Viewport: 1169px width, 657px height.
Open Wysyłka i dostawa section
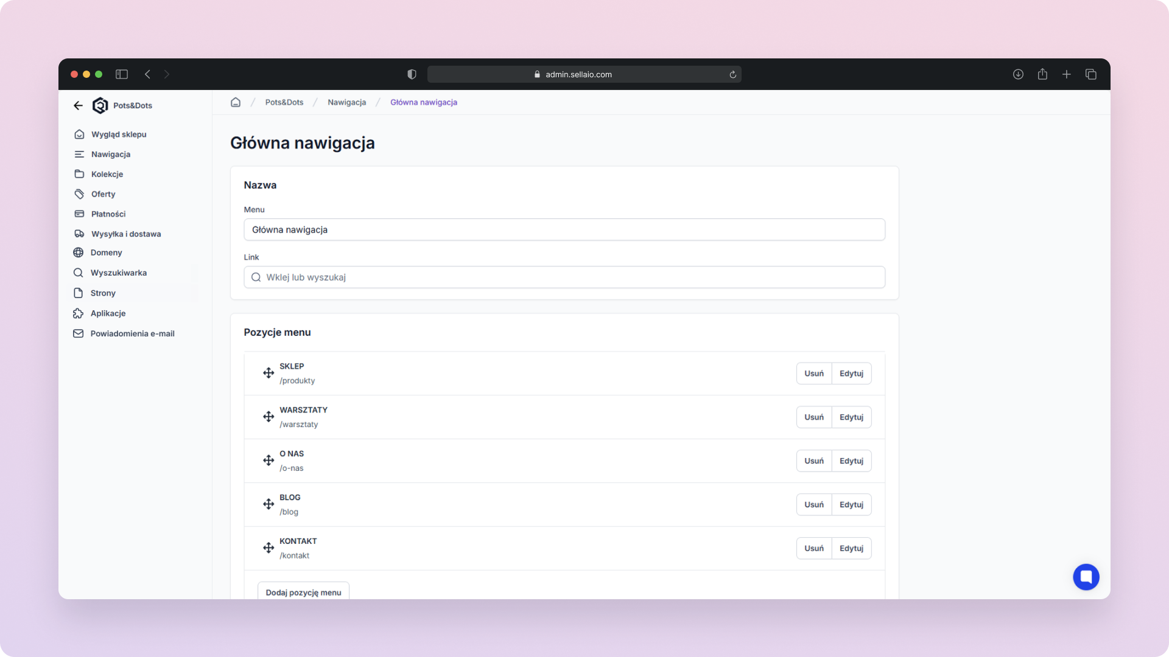click(x=126, y=234)
